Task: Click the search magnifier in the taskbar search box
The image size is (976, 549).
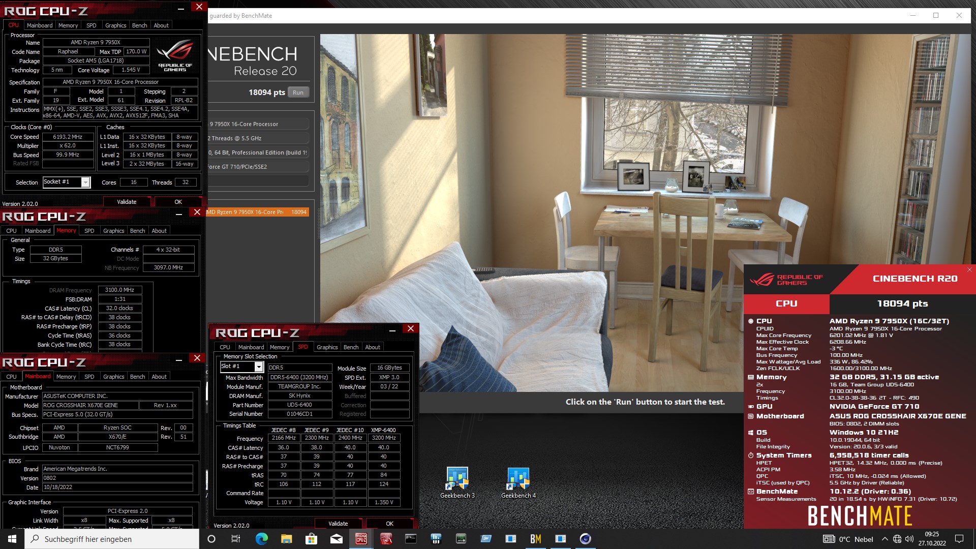Action: pyautogui.click(x=35, y=539)
